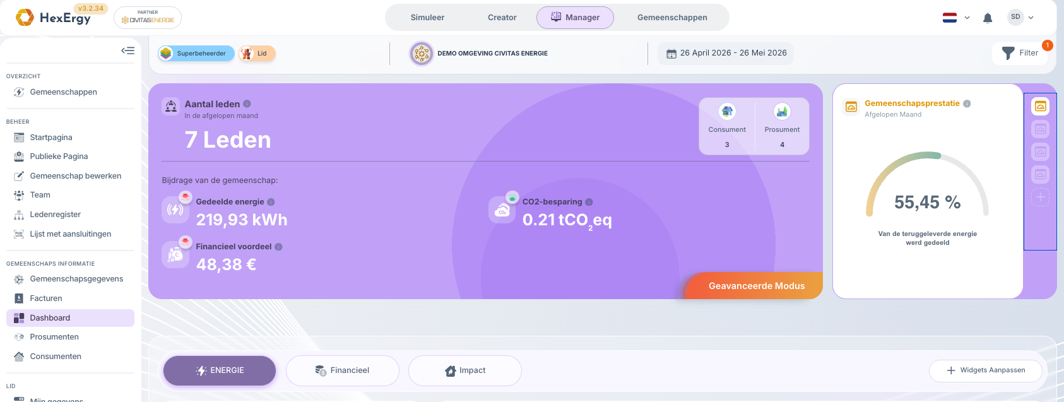Add a new widget slide with plus icon
1064x402 pixels.
click(1040, 197)
